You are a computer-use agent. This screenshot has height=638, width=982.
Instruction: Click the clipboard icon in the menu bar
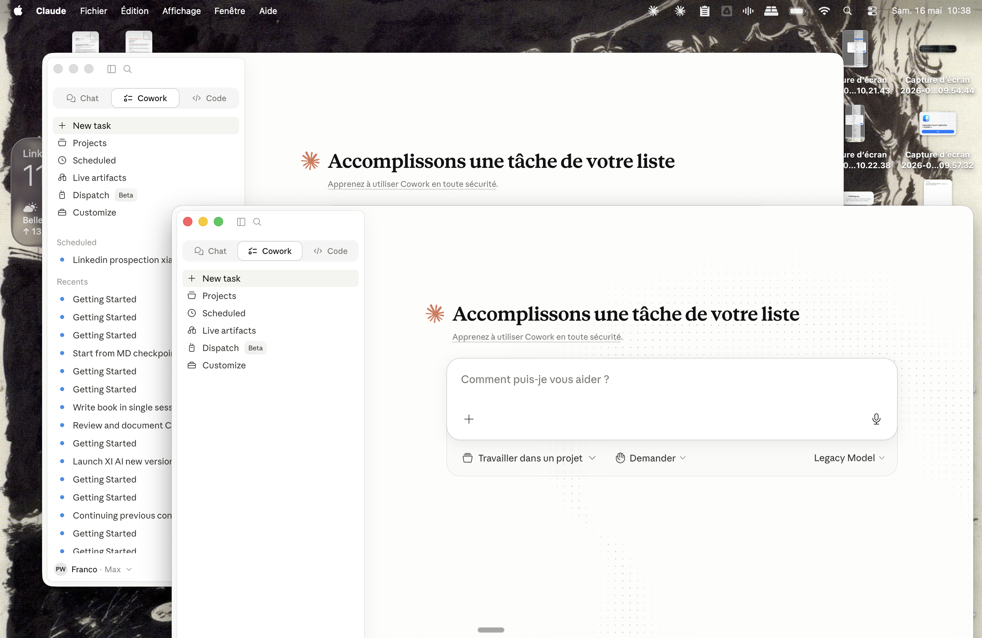704,11
